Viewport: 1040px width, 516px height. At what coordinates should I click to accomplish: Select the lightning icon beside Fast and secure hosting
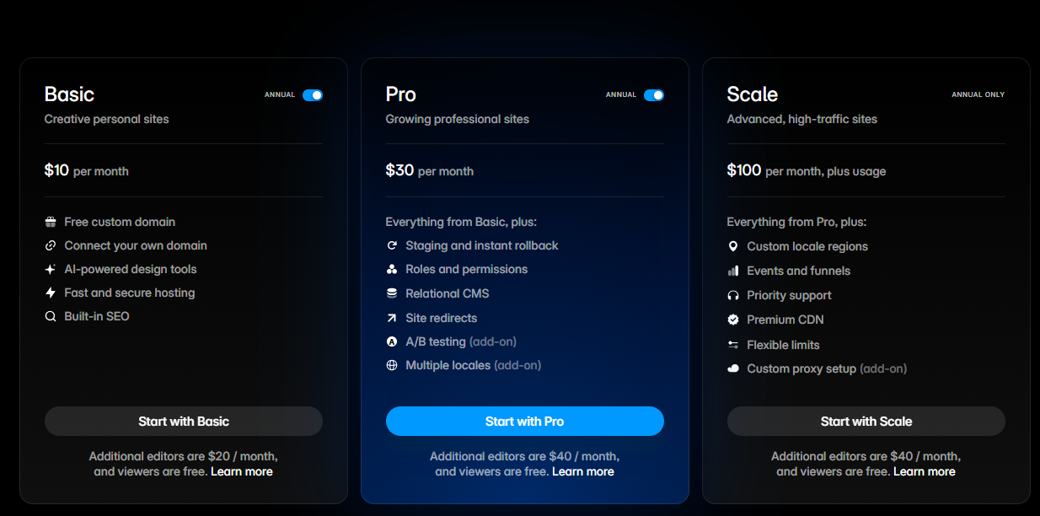point(51,293)
